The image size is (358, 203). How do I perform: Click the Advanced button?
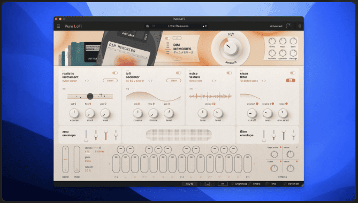coord(276,26)
